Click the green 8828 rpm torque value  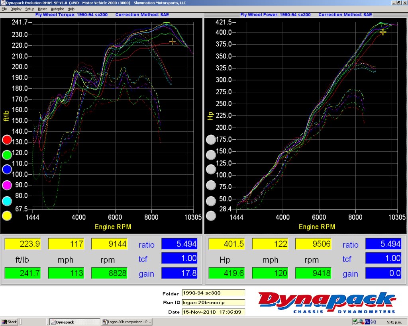tap(110, 273)
